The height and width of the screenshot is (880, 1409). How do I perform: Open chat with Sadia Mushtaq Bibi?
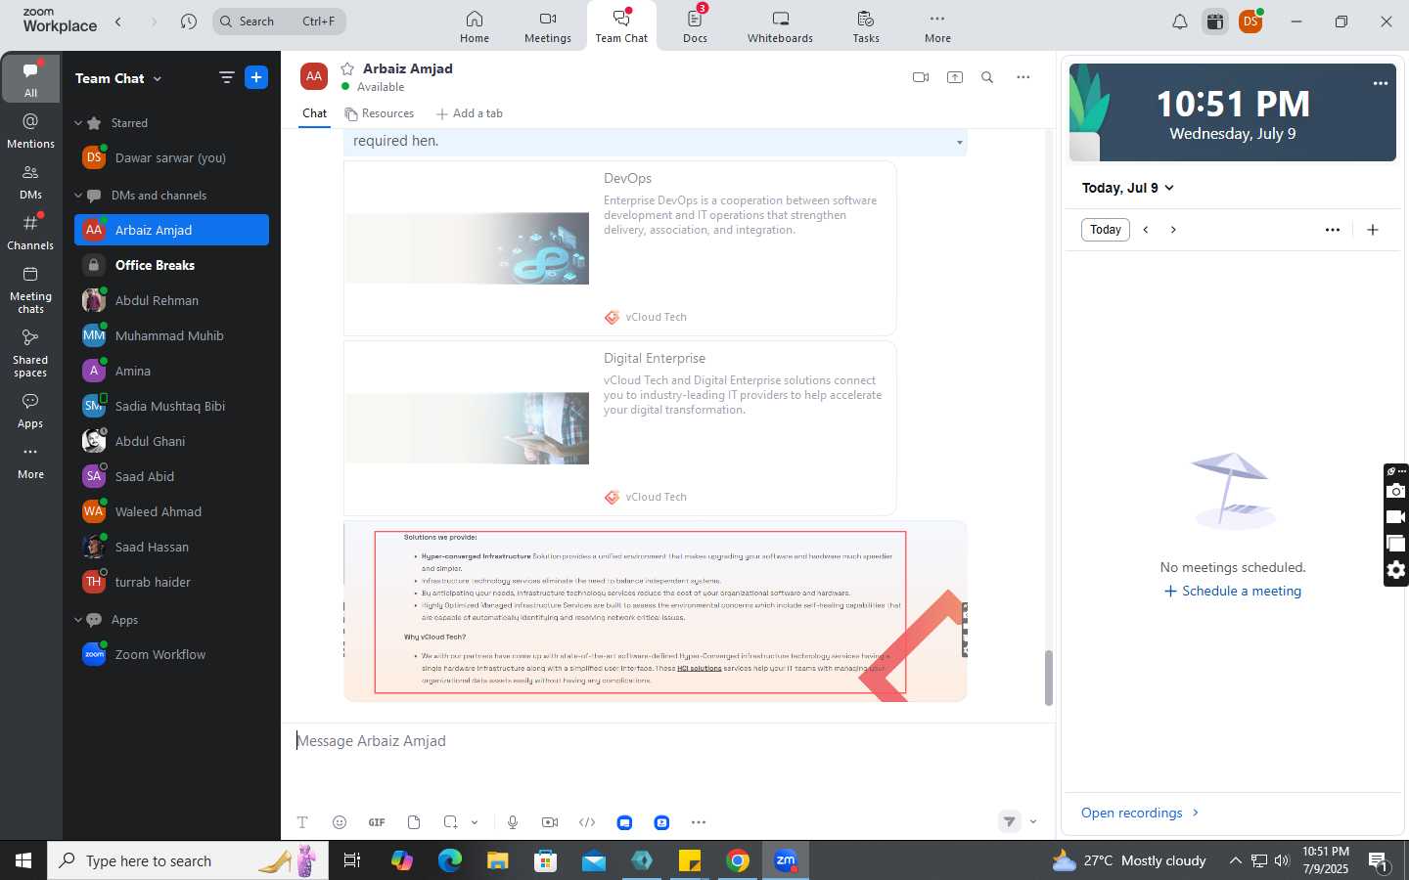[x=171, y=406]
